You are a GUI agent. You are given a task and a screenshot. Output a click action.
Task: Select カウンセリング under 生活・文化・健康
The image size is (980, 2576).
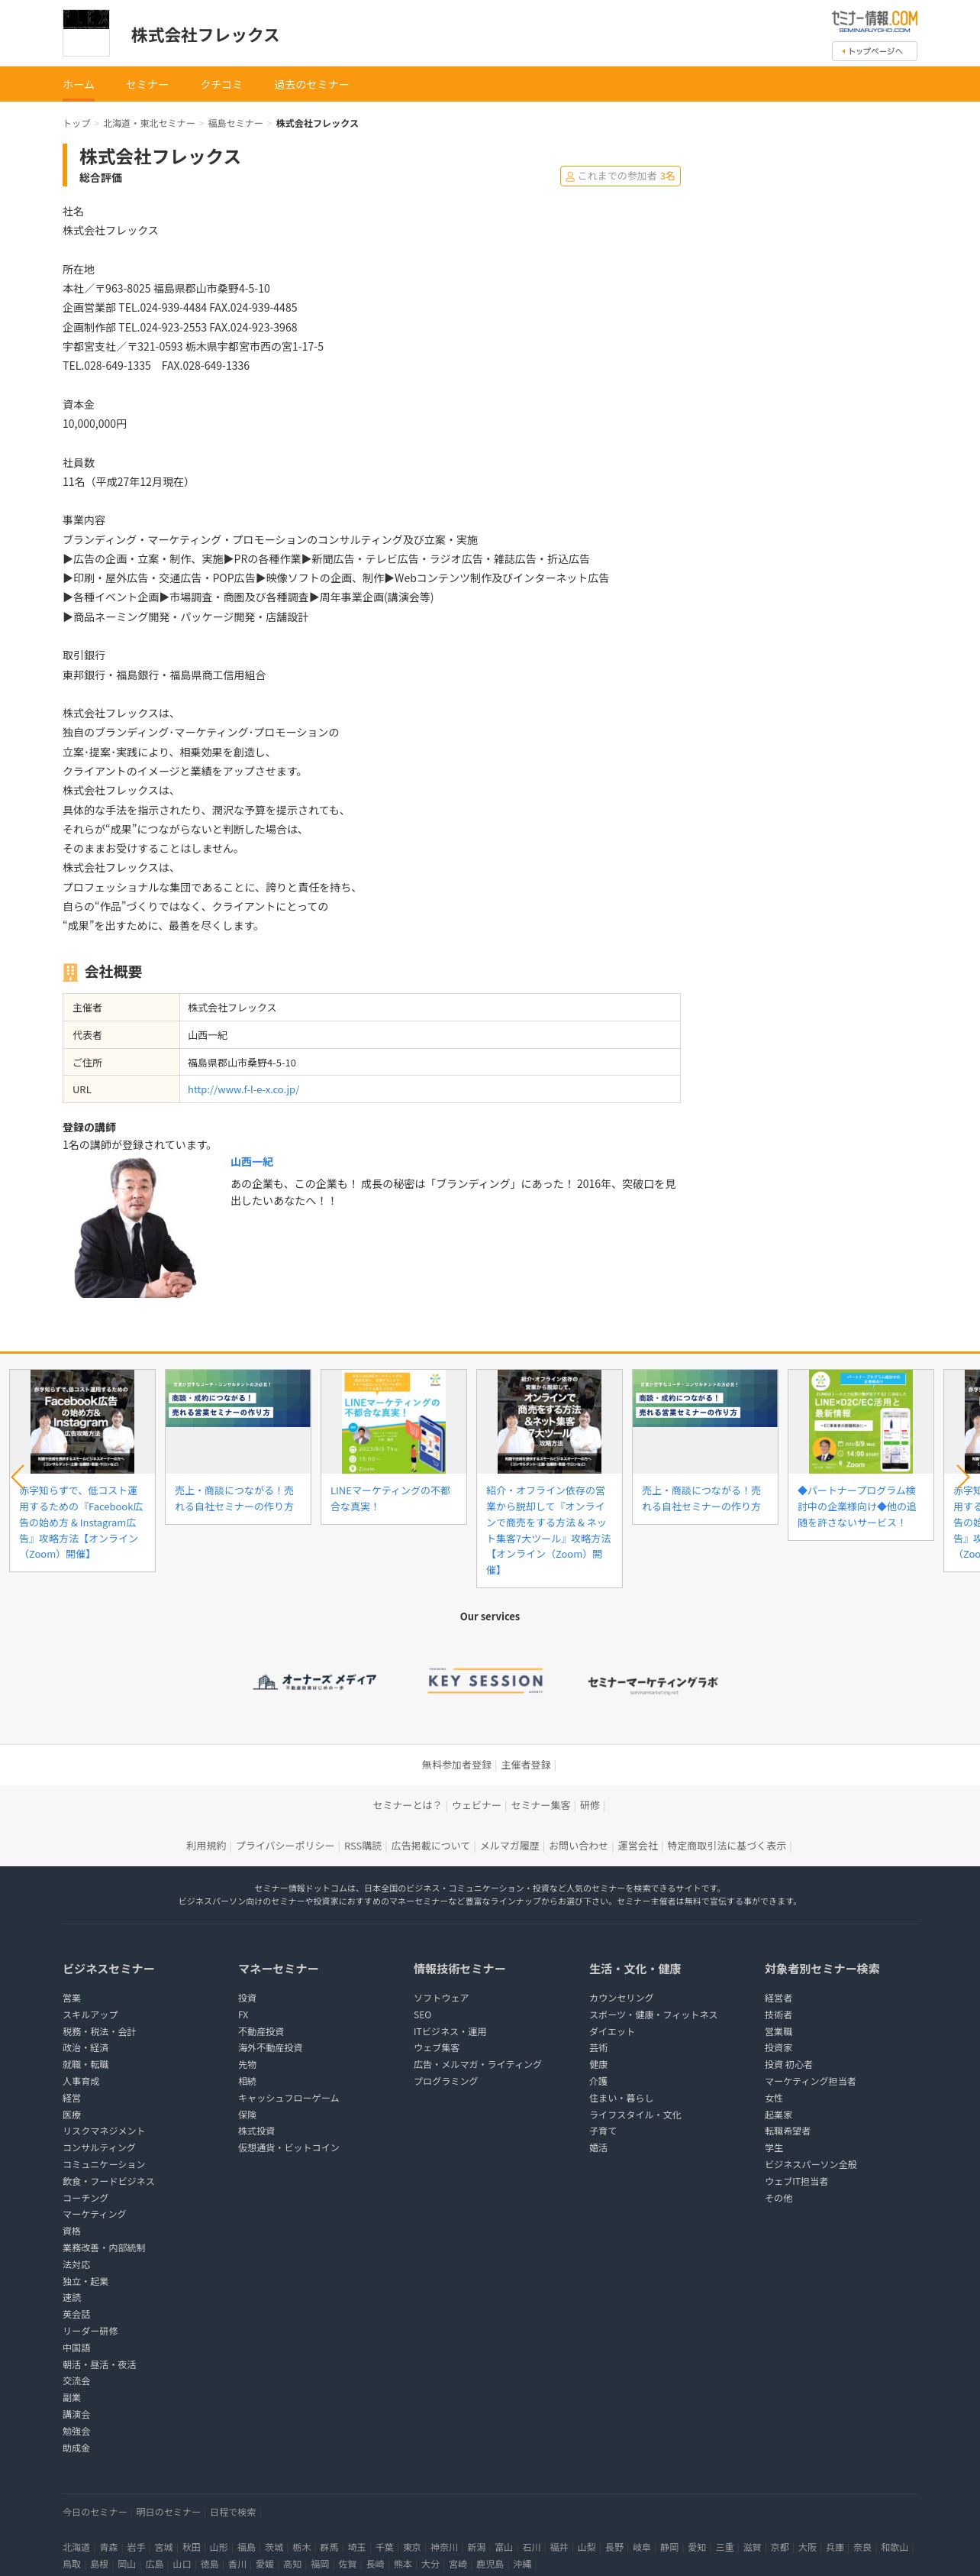click(621, 1998)
